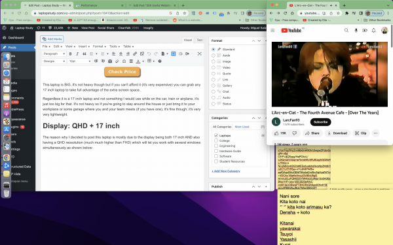Expand the text color dropdown arrow
393x245 pixels.
[x=143, y=61]
